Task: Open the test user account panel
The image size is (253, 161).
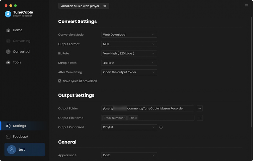Action: point(25,150)
